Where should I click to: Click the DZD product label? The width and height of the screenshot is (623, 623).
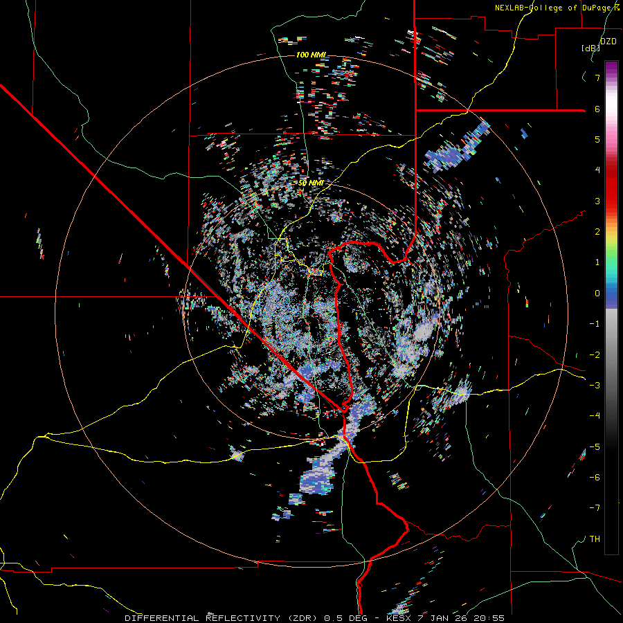608,41
